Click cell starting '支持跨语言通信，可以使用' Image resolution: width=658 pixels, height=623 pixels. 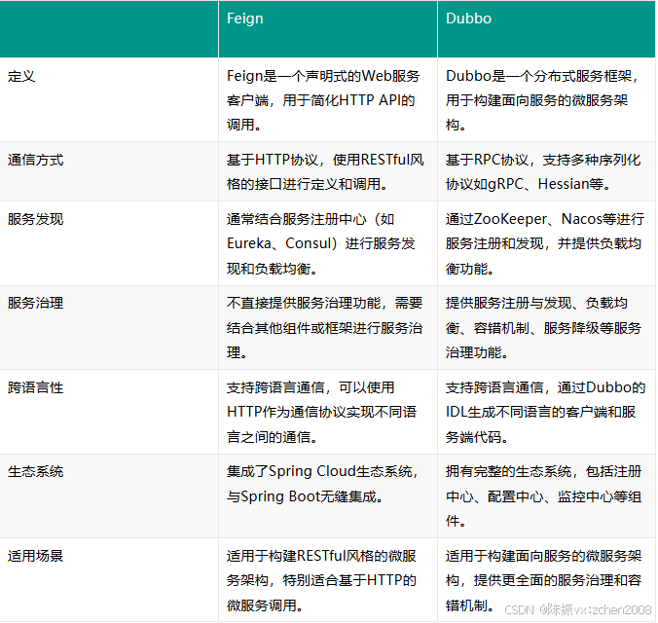328,412
